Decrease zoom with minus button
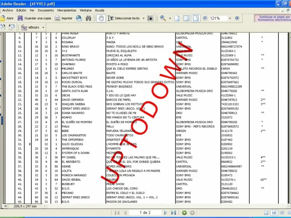 pos(205,18)
